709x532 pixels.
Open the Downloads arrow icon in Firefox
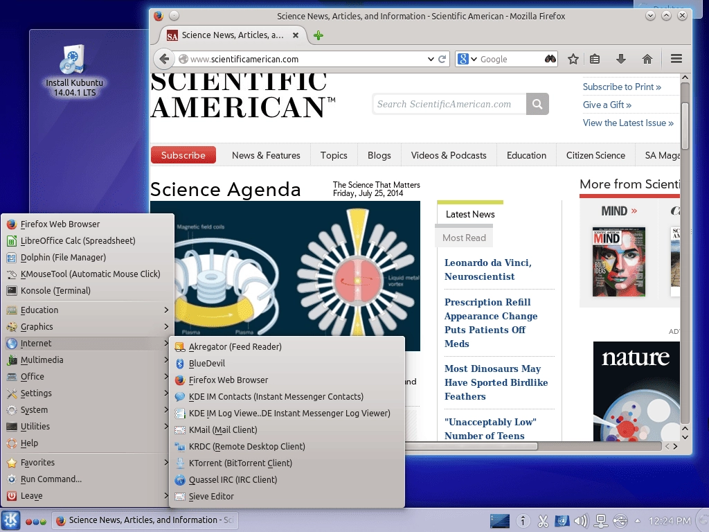coord(621,59)
